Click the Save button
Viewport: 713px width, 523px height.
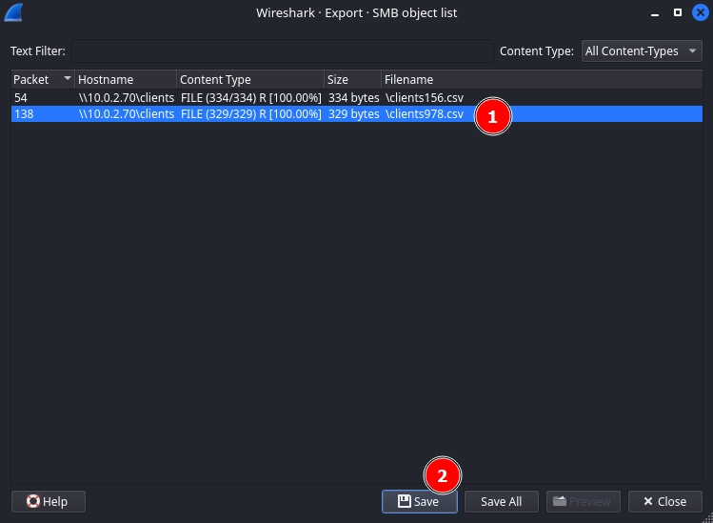point(419,501)
